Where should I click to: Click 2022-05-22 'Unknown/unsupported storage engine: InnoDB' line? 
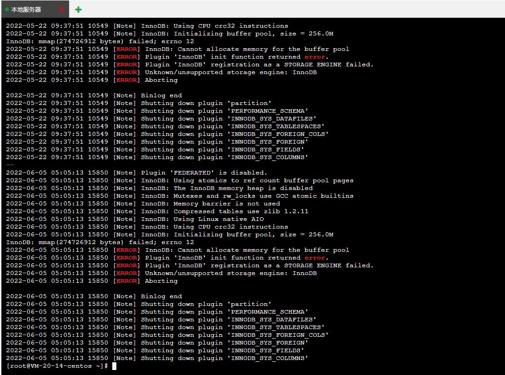tap(161, 72)
